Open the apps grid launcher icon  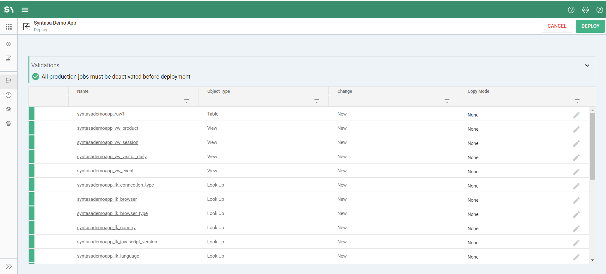click(x=9, y=27)
